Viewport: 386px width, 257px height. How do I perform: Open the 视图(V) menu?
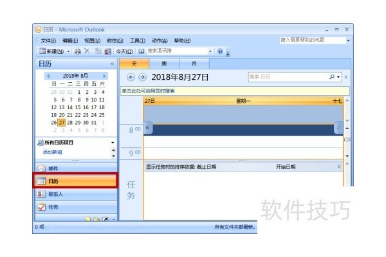[x=92, y=41]
